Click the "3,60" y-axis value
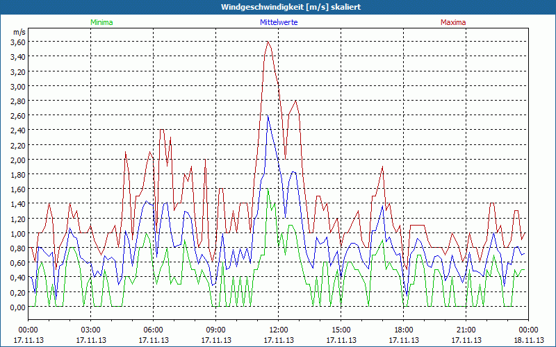The width and height of the screenshot is (556, 347). pyautogui.click(x=18, y=42)
